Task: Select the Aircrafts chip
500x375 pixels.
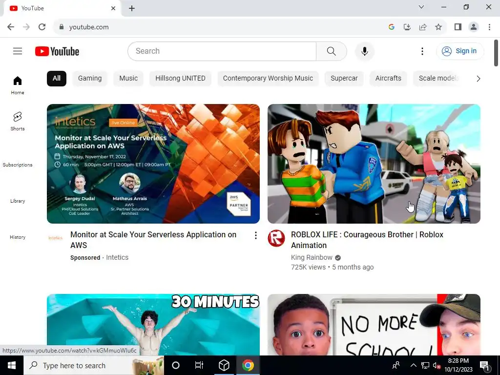Action: pyautogui.click(x=388, y=79)
